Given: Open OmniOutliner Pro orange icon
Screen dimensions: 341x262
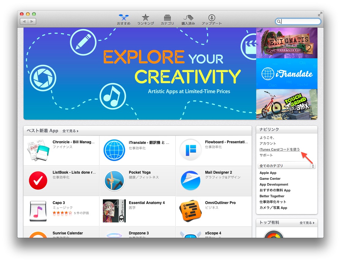Looking at the screenshot, I should [x=190, y=211].
